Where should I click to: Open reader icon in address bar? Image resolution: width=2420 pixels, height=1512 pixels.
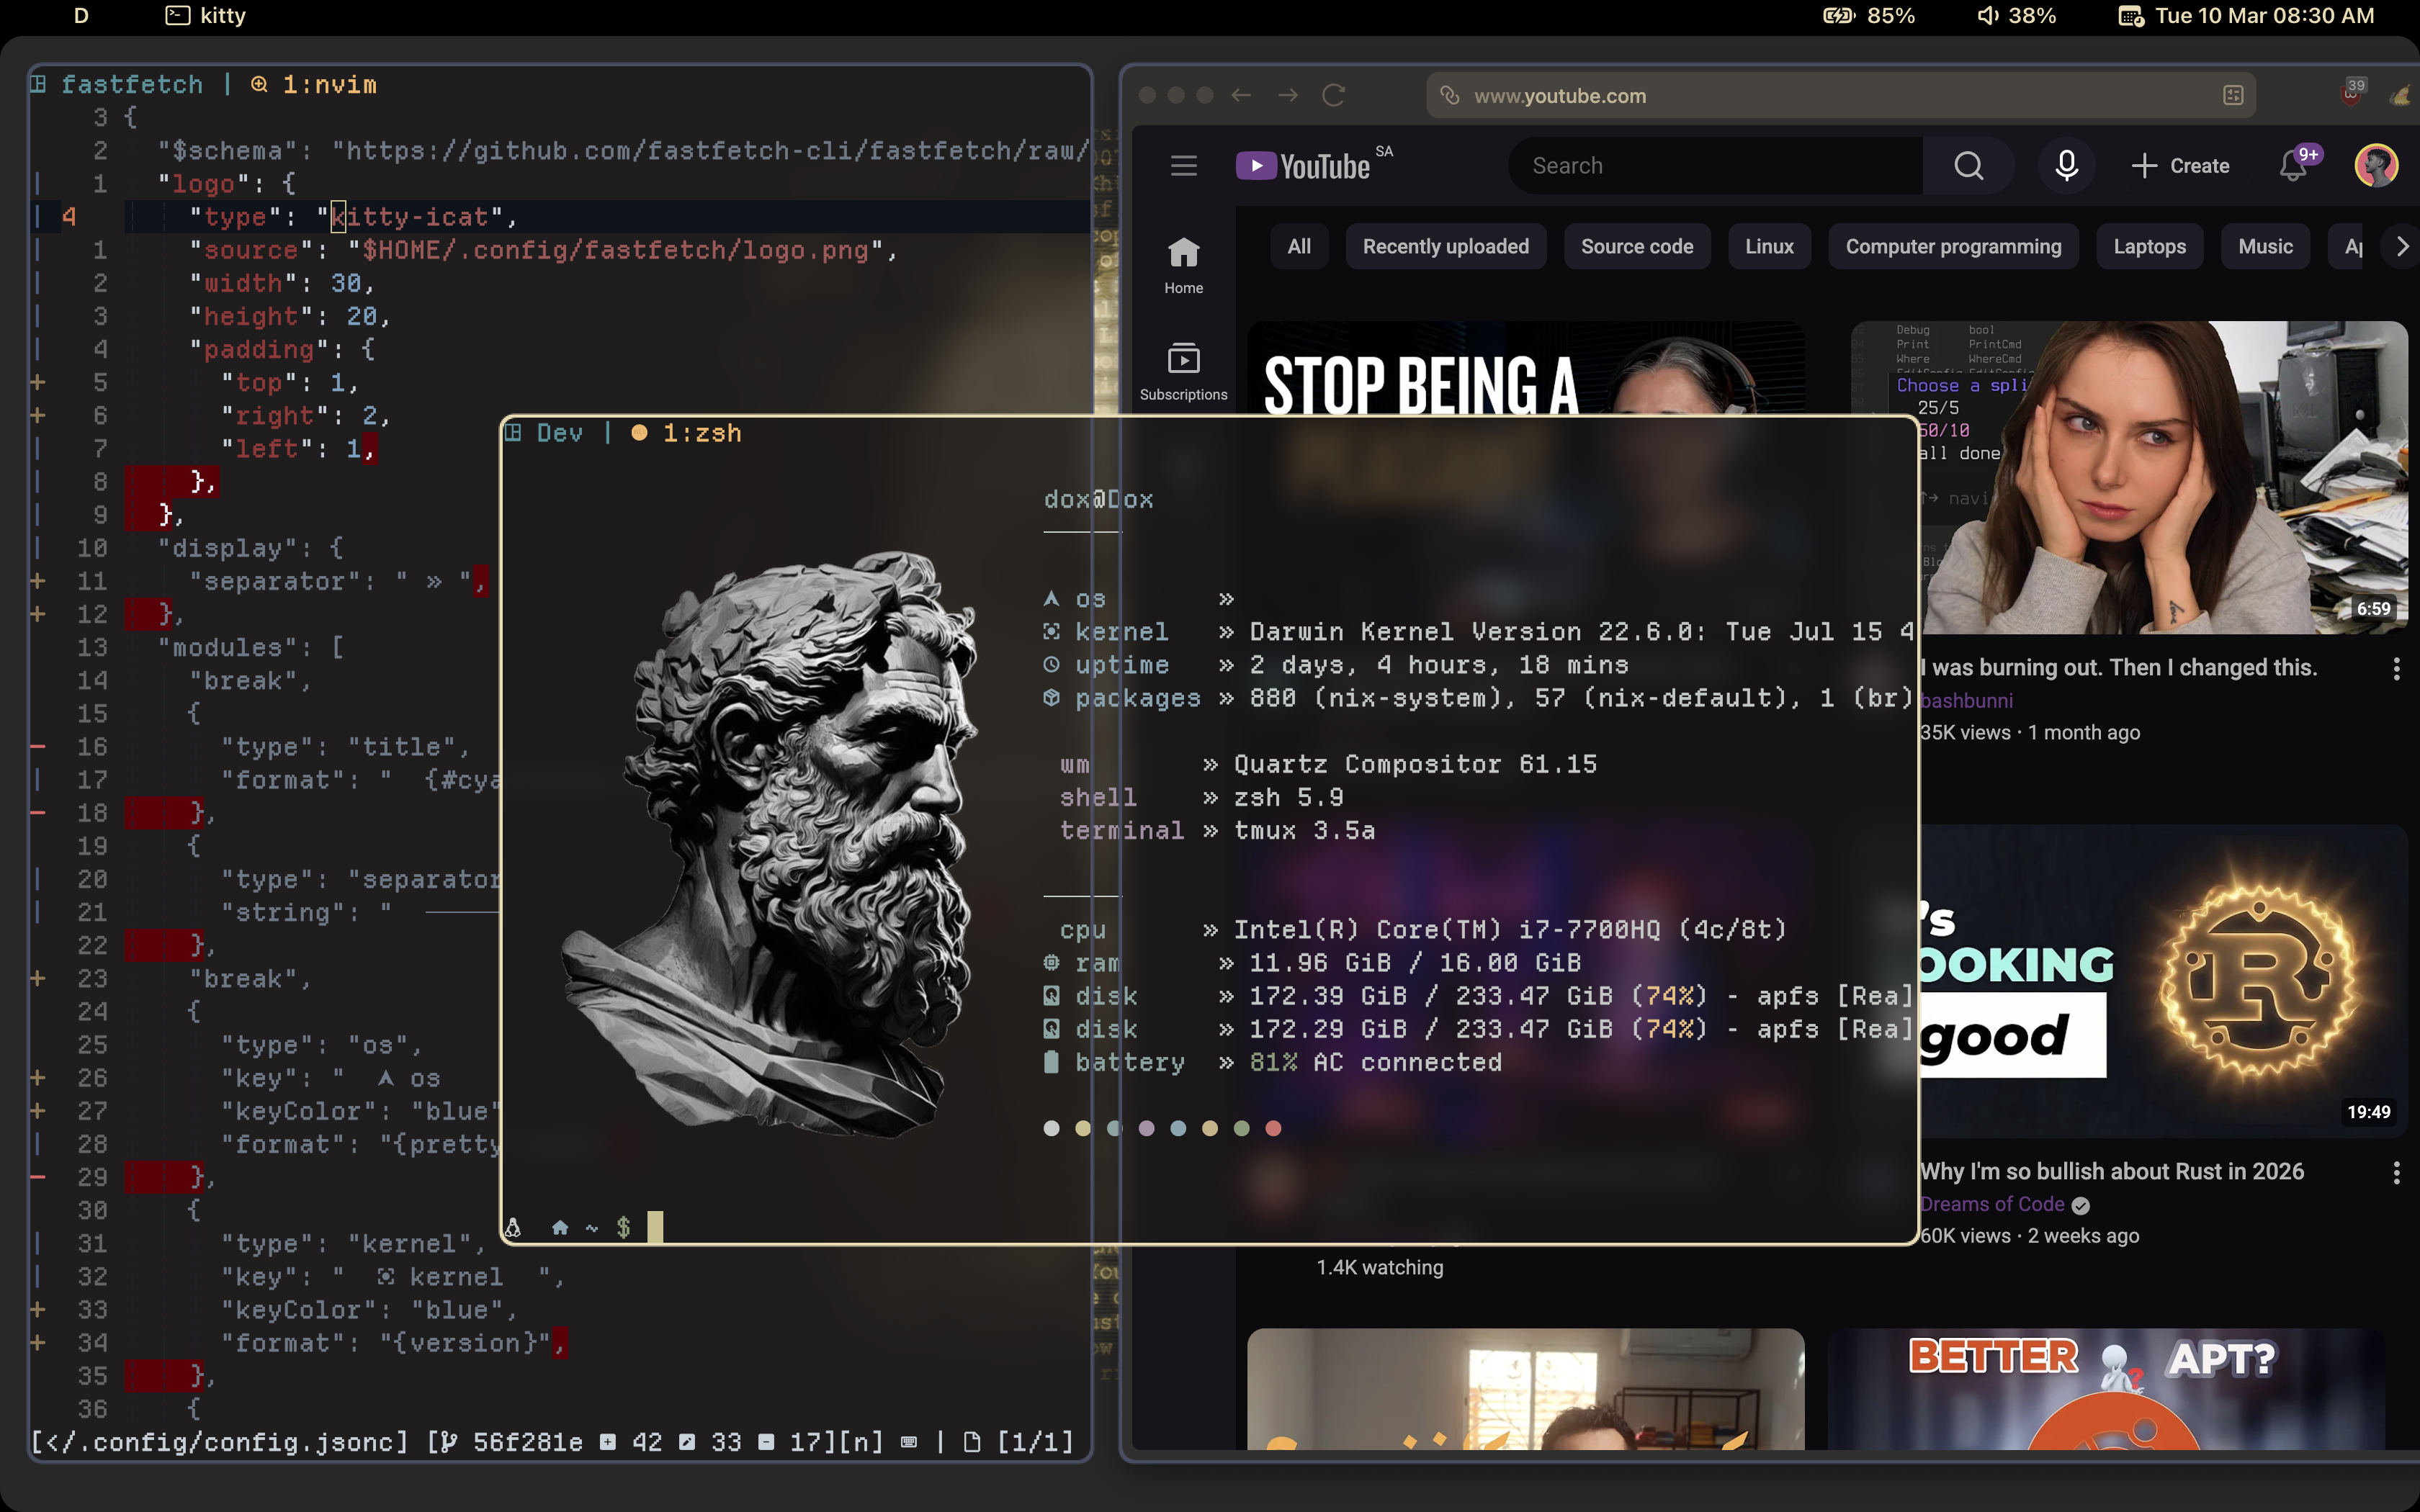pyautogui.click(x=2233, y=96)
